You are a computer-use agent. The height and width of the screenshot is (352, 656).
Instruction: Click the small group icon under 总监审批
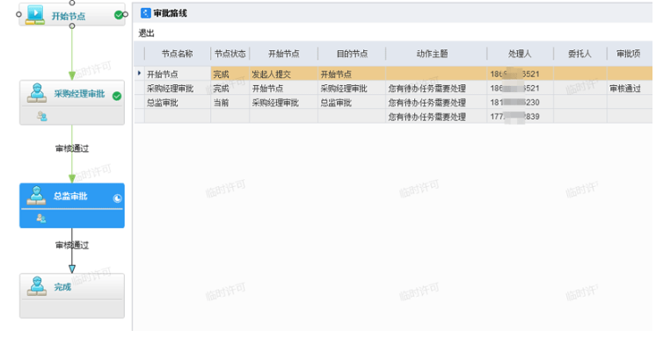click(41, 219)
